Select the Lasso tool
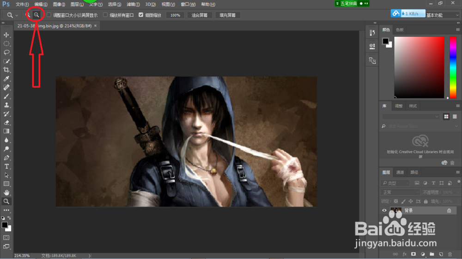Viewport: 462px width, 259px height. [x=6, y=53]
